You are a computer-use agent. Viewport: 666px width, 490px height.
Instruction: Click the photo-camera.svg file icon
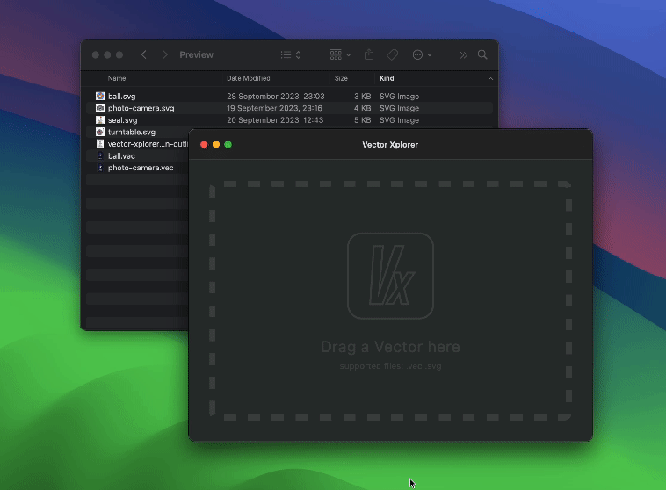click(x=100, y=108)
